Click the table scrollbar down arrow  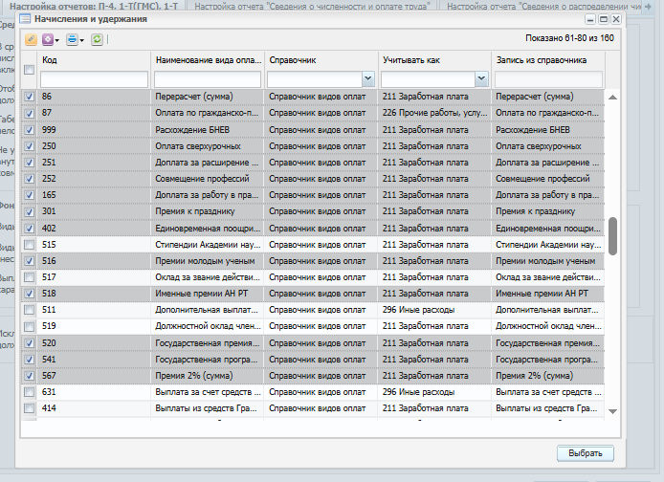[x=612, y=411]
